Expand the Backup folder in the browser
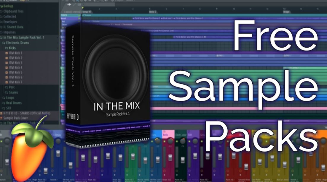Screen dimensions: 327x182 (1, 6)
